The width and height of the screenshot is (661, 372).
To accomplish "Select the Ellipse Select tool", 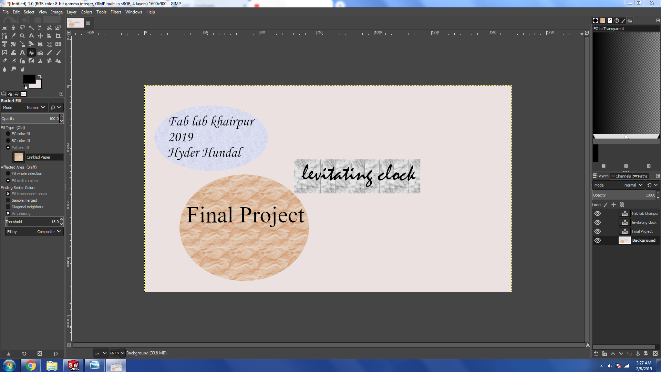I will pos(13,28).
